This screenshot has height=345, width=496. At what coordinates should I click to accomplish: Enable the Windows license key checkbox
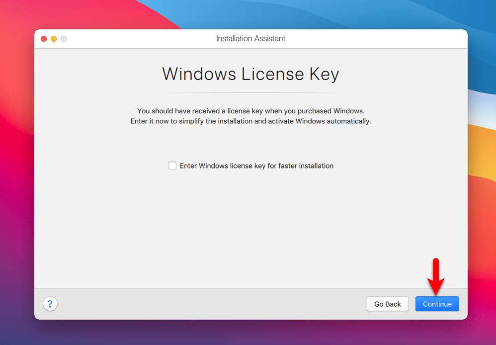point(172,166)
